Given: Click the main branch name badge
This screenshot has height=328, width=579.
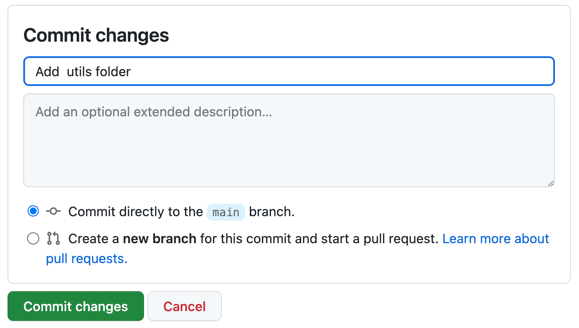Looking at the screenshot, I should 226,212.
